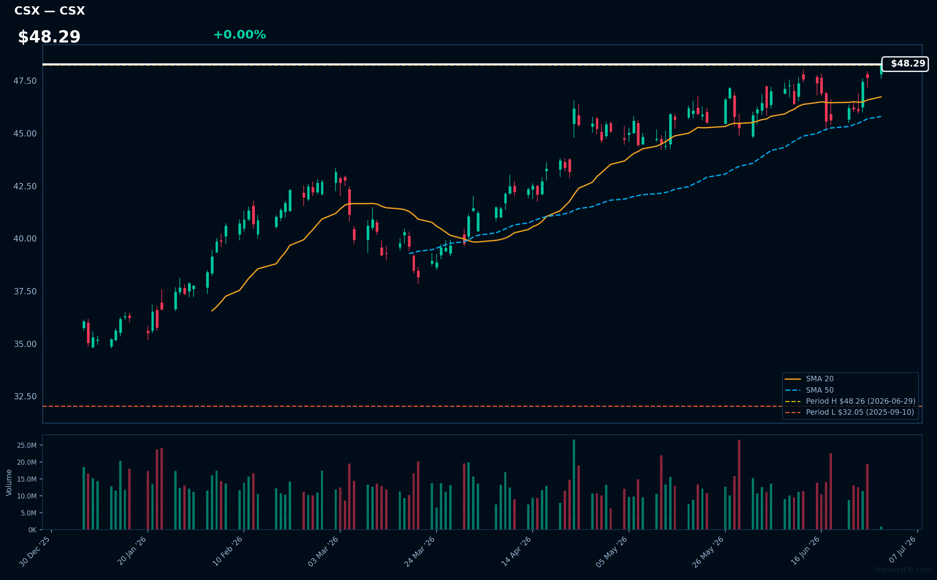Image resolution: width=937 pixels, height=580 pixels.
Task: Click the 10.0M volume axis label
Action: [x=27, y=496]
